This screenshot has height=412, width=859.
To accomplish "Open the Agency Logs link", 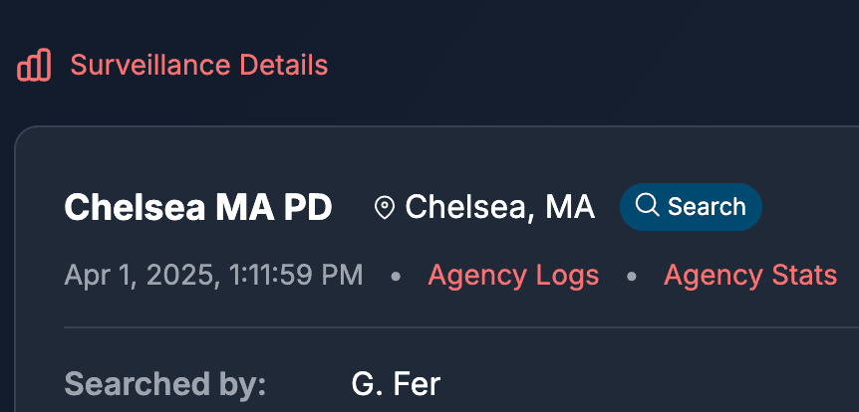I will point(513,275).
